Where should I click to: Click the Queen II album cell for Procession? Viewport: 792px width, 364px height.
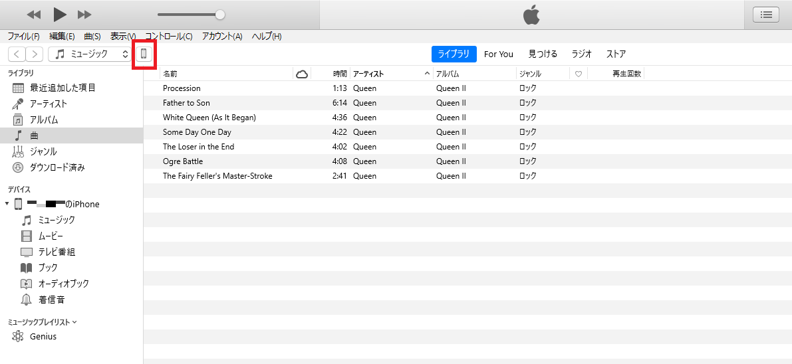coord(451,88)
